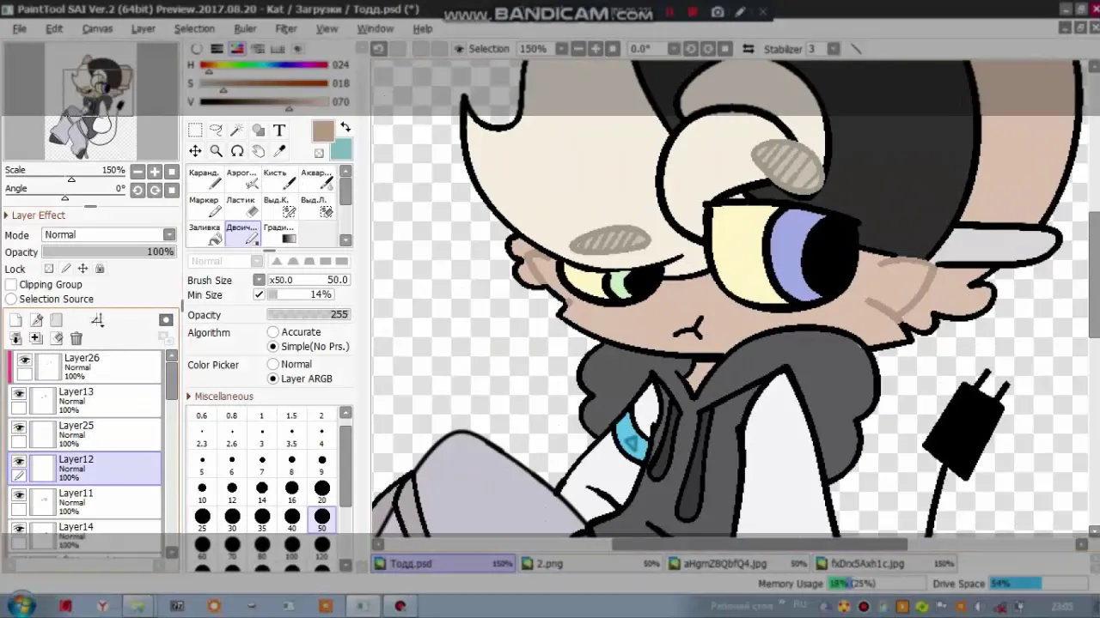Choose the Аэрог. airbrush tool
Screen dimensions: 1100x618
[x=241, y=179]
